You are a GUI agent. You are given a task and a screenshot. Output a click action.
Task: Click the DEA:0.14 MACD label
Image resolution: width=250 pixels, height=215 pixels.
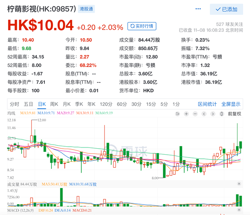tap(62, 211)
